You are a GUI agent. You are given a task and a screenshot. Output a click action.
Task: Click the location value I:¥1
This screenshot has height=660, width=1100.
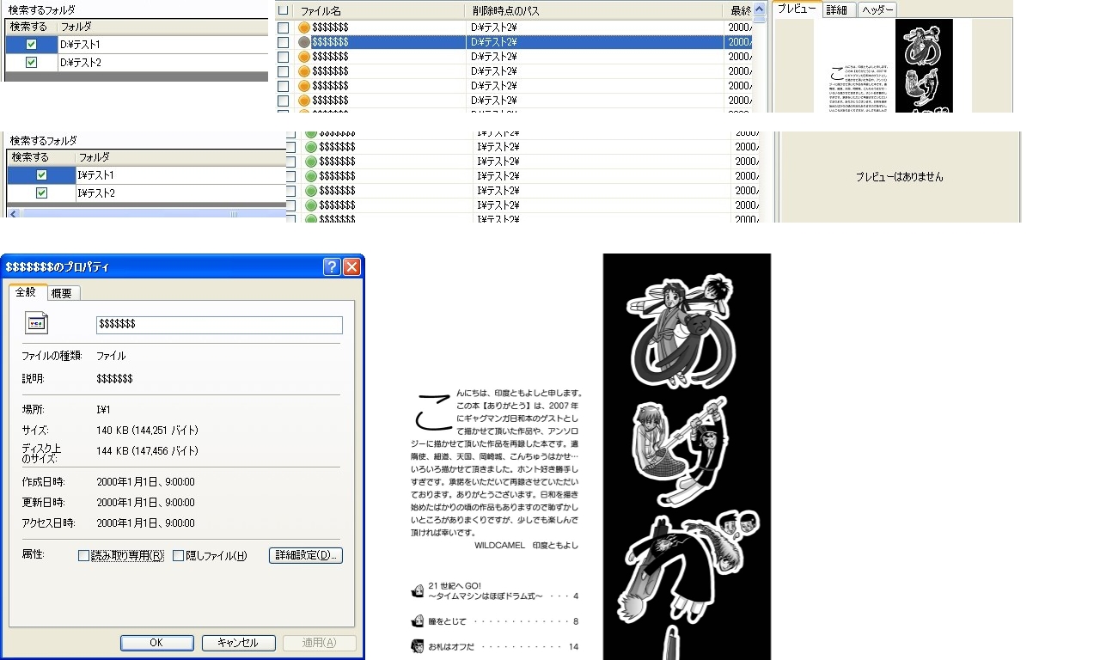click(106, 410)
